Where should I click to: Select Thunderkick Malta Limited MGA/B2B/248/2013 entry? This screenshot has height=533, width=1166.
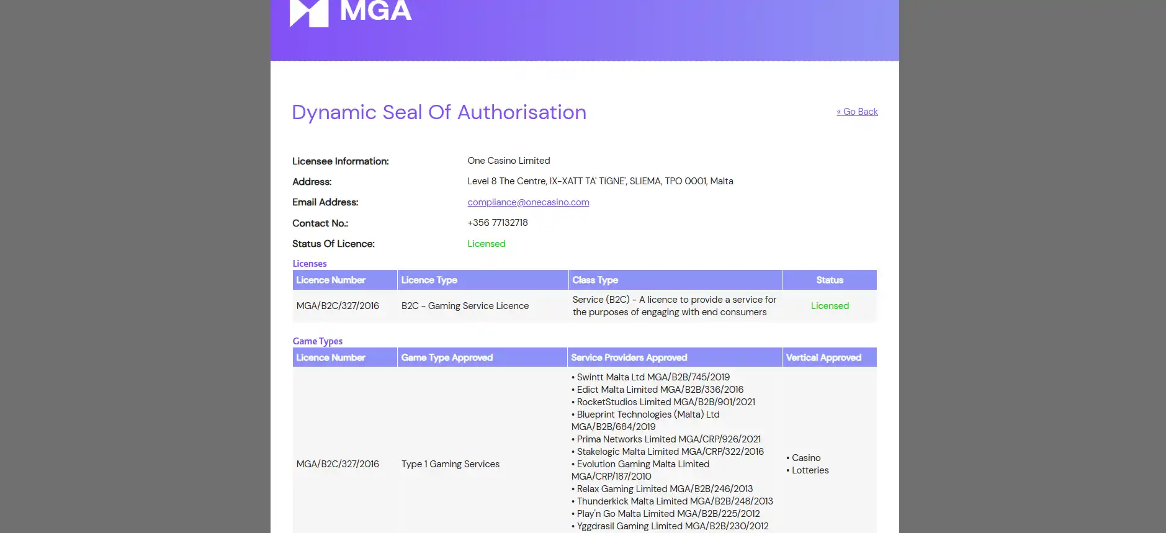[672, 501]
